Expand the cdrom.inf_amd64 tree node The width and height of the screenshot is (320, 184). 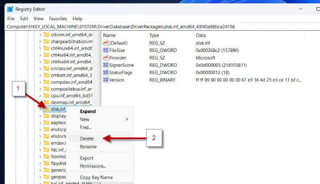[40, 35]
